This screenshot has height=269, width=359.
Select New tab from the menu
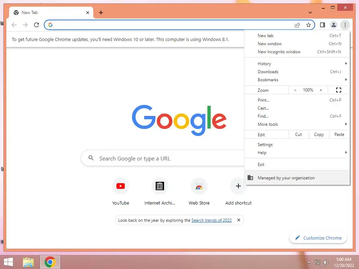[297, 36]
